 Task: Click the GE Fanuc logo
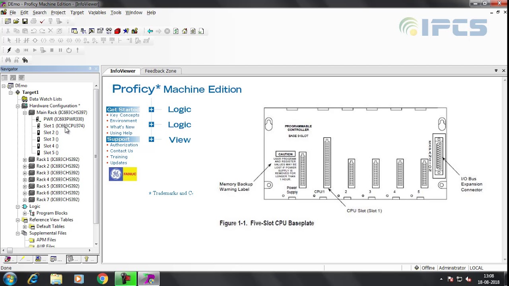123,174
